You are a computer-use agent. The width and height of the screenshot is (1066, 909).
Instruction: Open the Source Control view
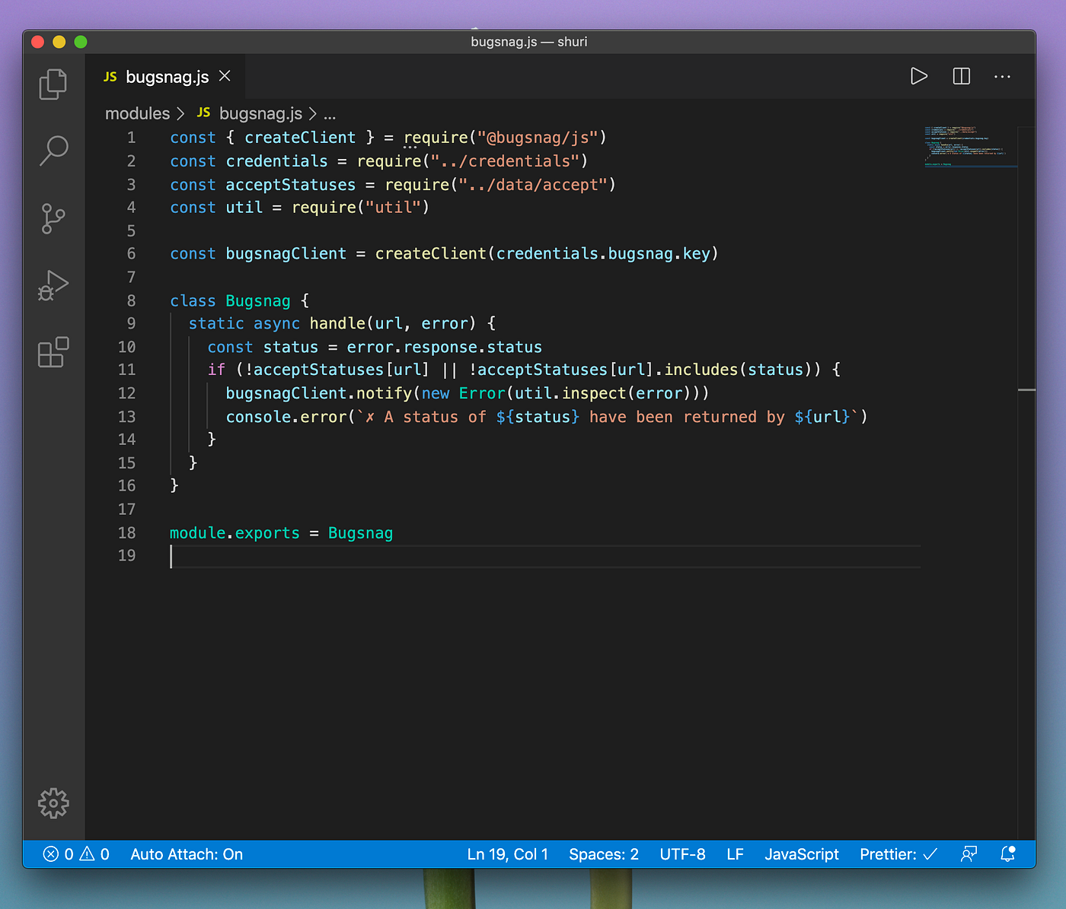(x=53, y=218)
